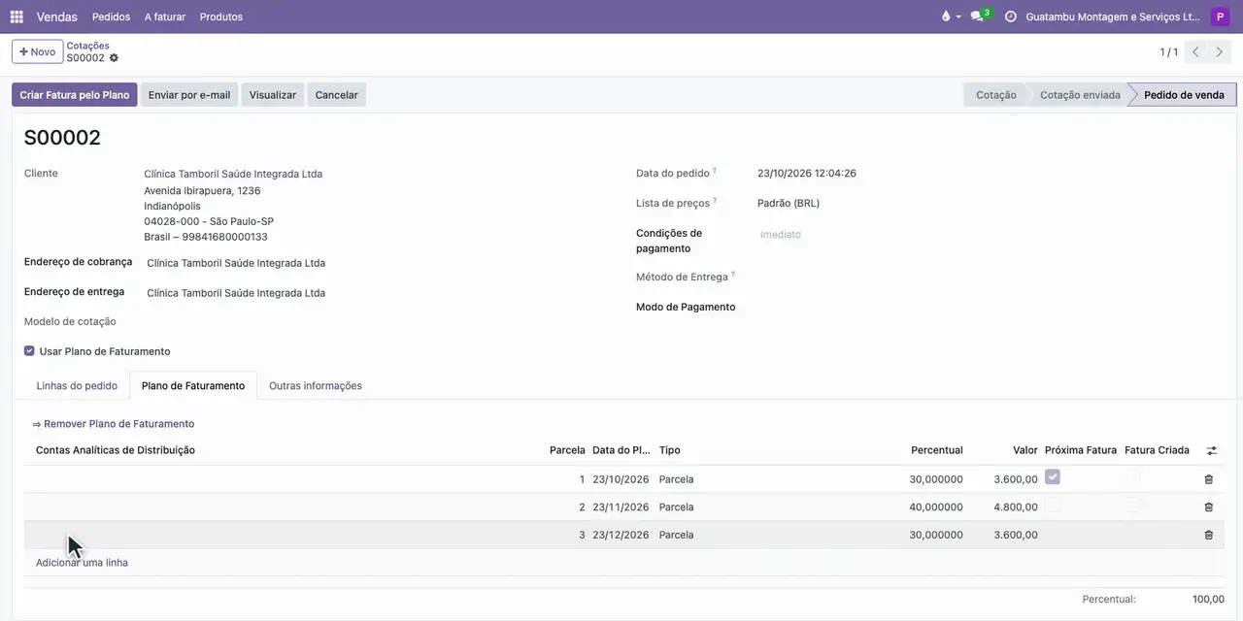Image resolution: width=1243 pixels, height=621 pixels.
Task: Toggle Usar Plano de Faturamento checkbox
Action: pyautogui.click(x=29, y=351)
